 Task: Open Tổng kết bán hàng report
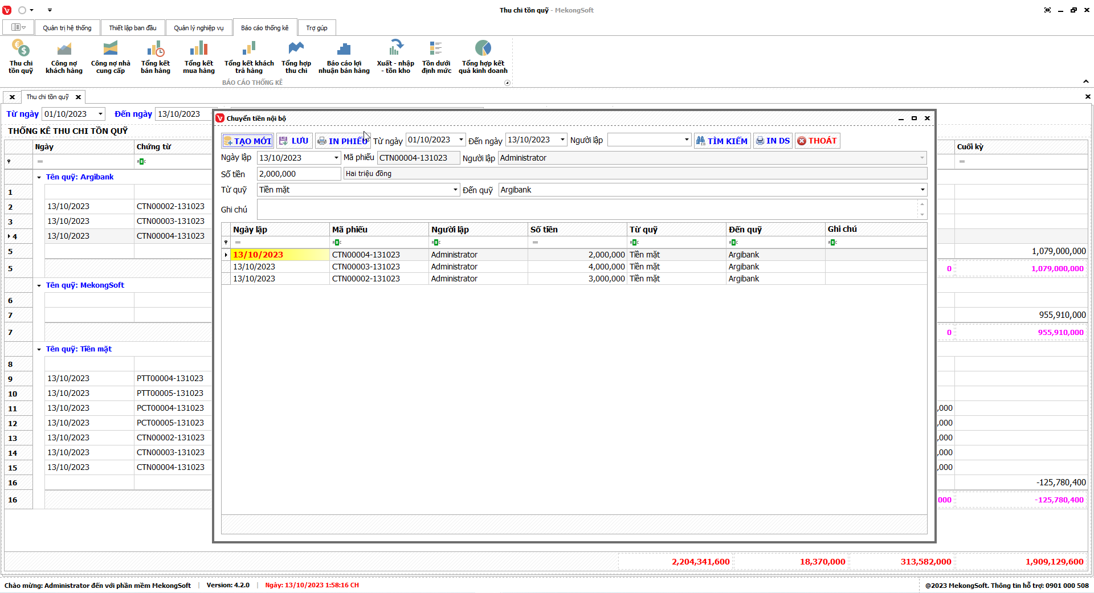156,56
